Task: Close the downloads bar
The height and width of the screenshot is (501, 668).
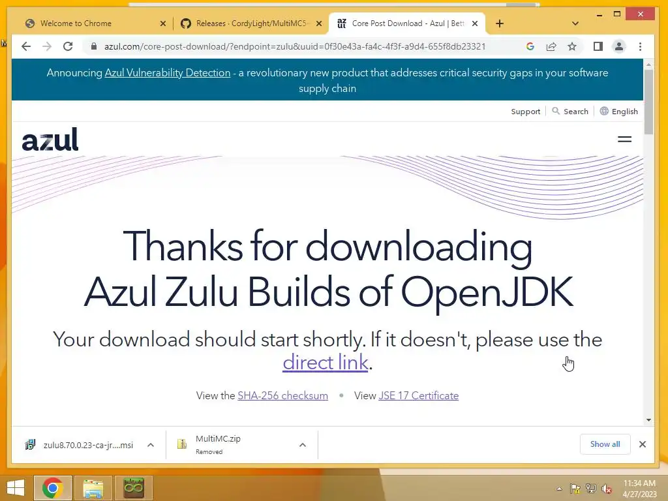Action: point(643,444)
